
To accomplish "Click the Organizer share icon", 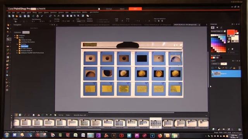I will point(42,115).
